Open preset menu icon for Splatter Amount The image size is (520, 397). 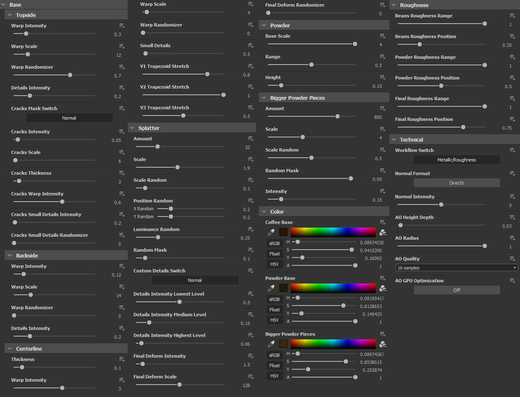[251, 139]
